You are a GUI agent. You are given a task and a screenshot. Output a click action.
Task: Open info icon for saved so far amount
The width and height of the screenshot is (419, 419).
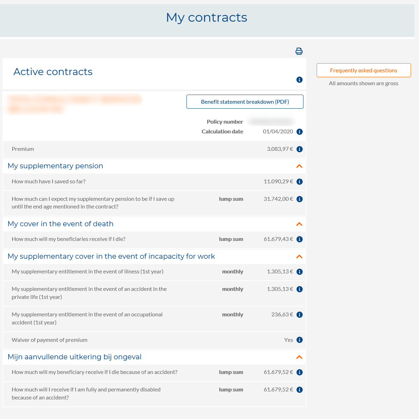pos(299,182)
